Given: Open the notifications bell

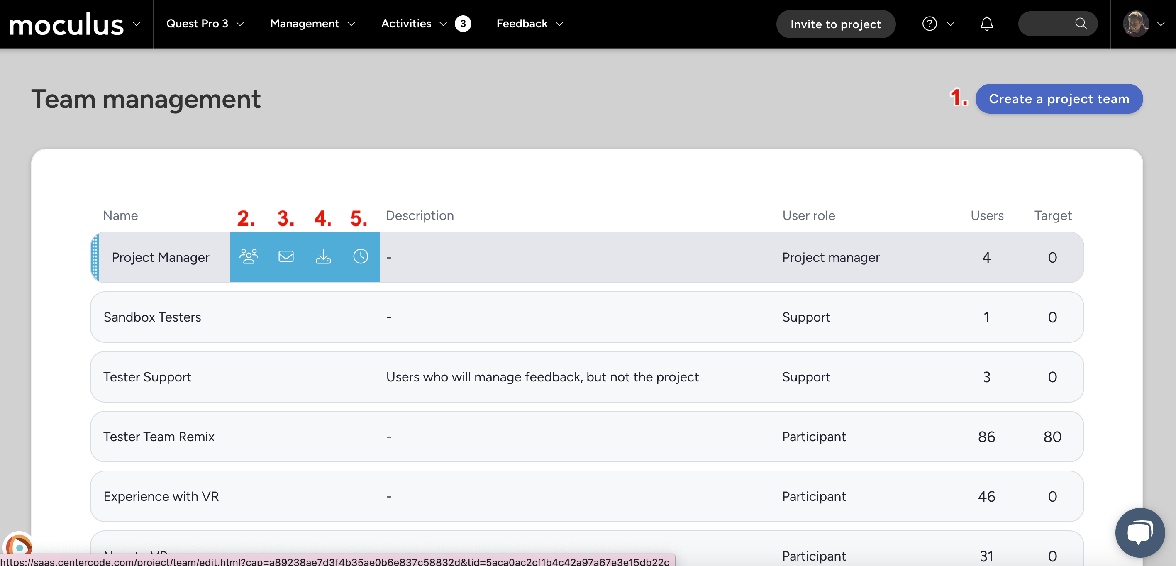Looking at the screenshot, I should pyautogui.click(x=986, y=24).
